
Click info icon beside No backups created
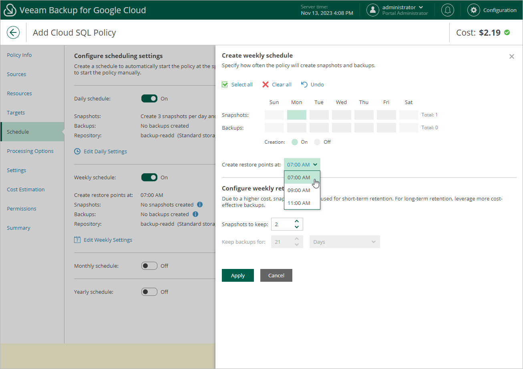(195, 214)
